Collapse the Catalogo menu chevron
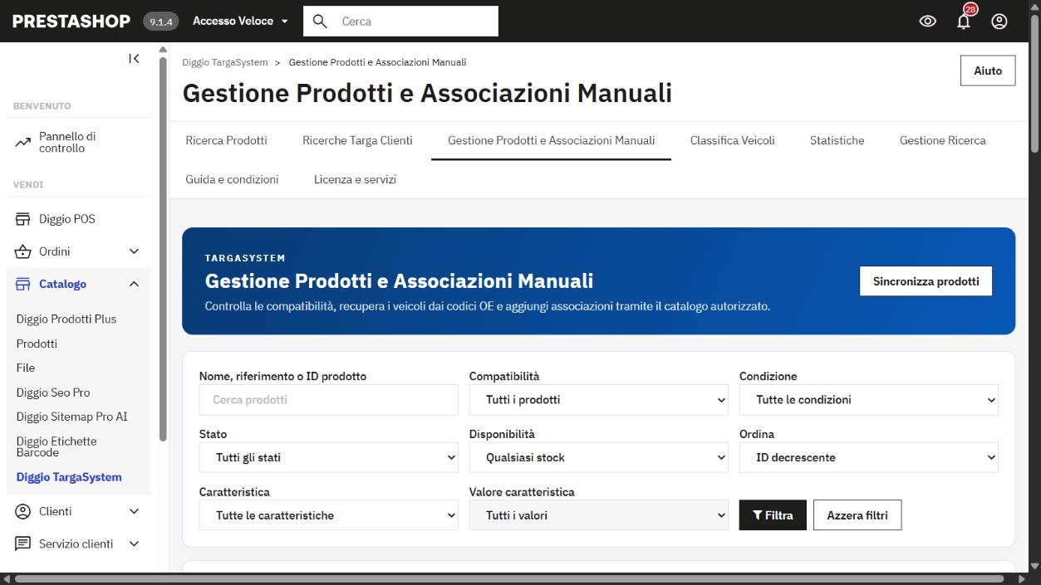Viewport: 1041px width, 585px height. click(x=135, y=284)
